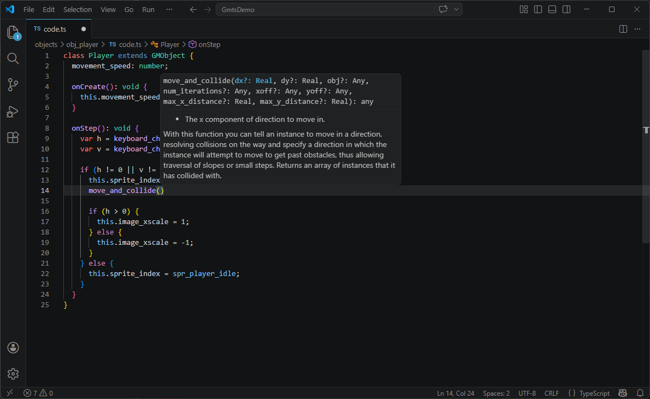Click the Accounts icon in the activity bar
The image size is (650, 399).
[13, 348]
